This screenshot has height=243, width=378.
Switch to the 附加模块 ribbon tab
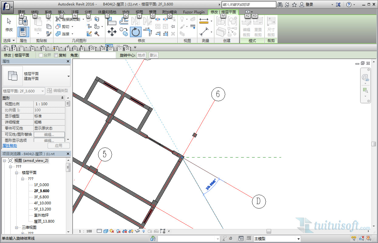click(x=169, y=12)
